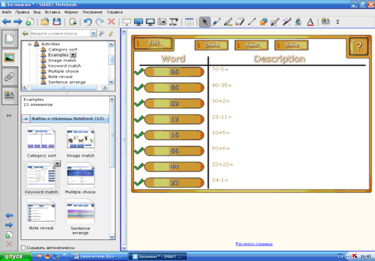375x261 pixels.
Task: Open the Gallery tab picture icon
Action: (9, 57)
